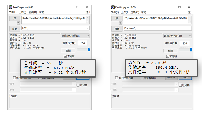Click the 目标 button in left window

pyautogui.click(x=15, y=29)
